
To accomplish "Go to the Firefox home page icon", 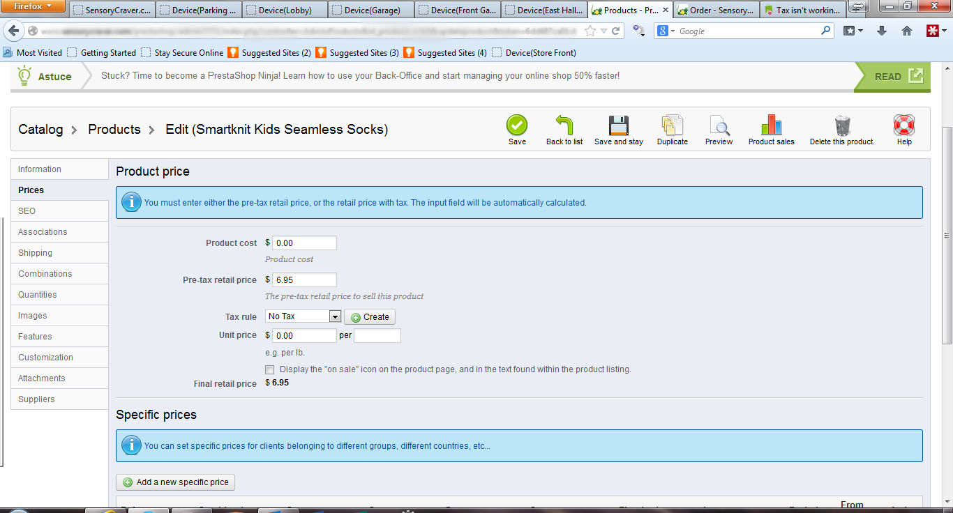I will (x=907, y=31).
